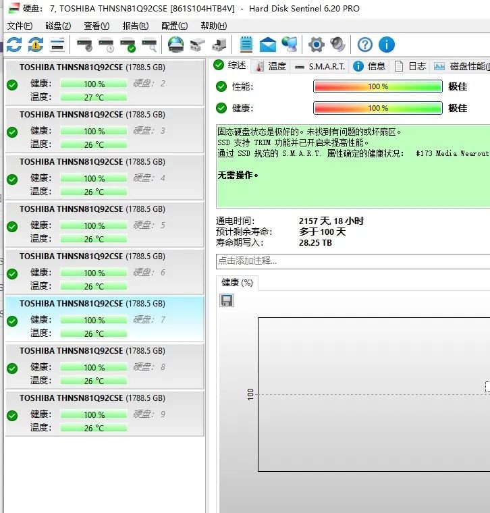Image resolution: width=490 pixels, height=513 pixels.
Task: Click the striped disk list toolbar icon
Action: coord(57,45)
